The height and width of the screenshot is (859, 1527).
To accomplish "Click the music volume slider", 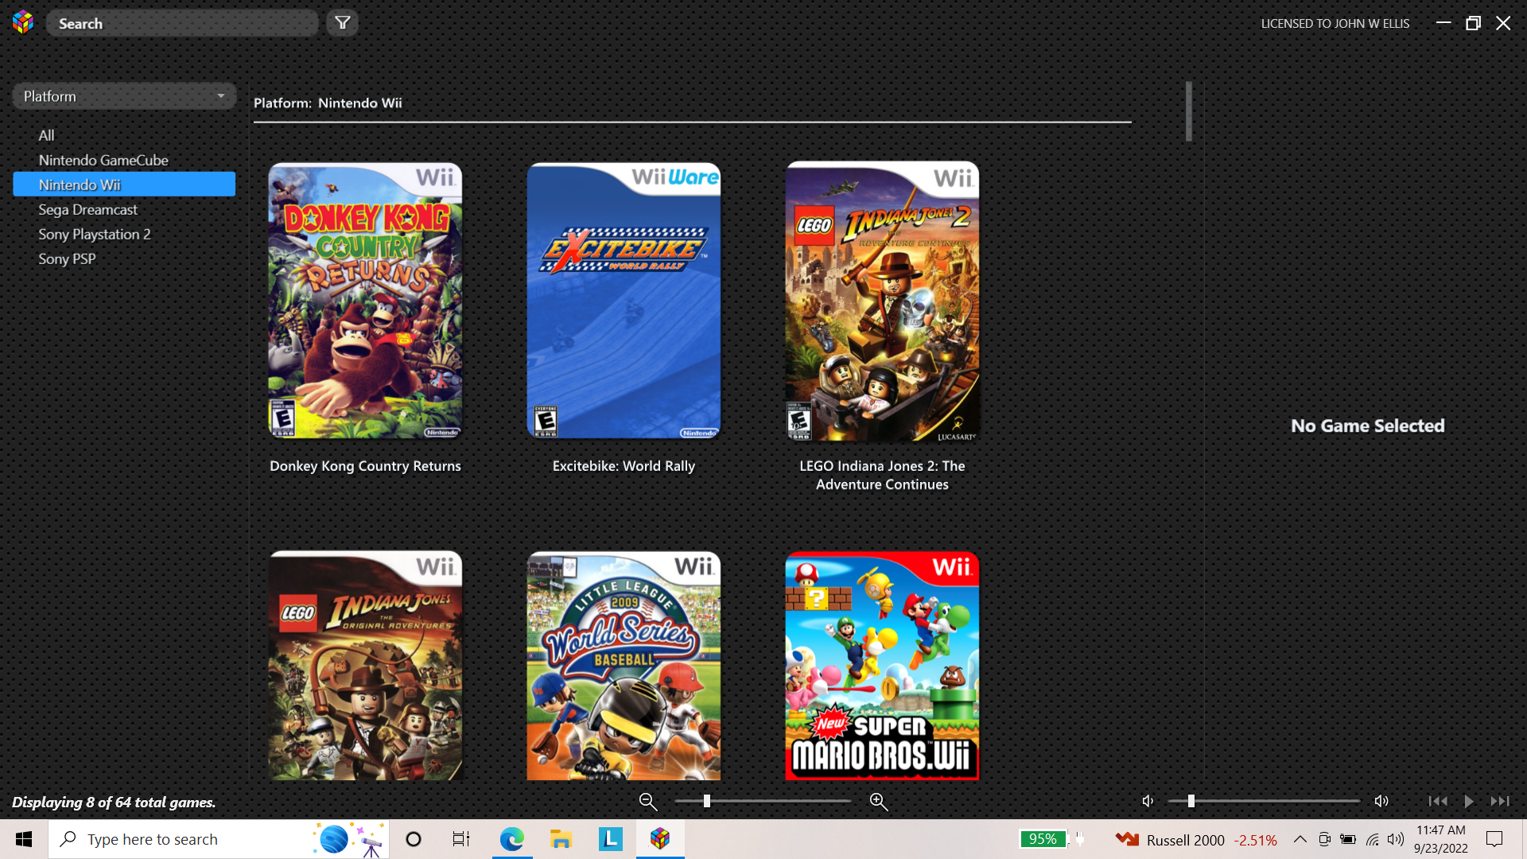I will coord(1264,801).
